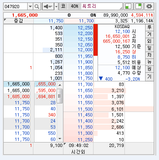Click the 047920 stock code input field
Image resolution: width=159 pixels, height=160 pixels.
[15, 7]
